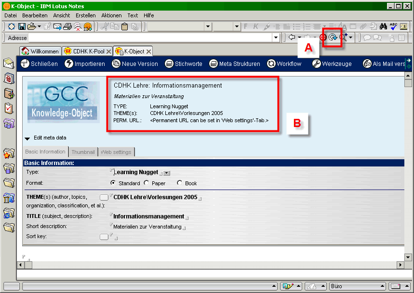Open the Calendar bookmark in sidebar

(x=9, y=78)
